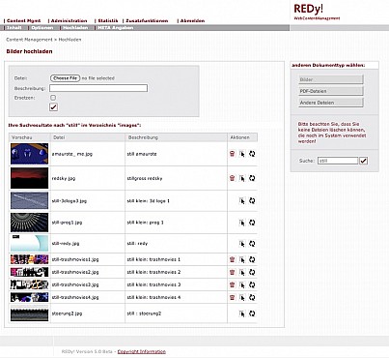Open the Administration menu

click(69, 20)
